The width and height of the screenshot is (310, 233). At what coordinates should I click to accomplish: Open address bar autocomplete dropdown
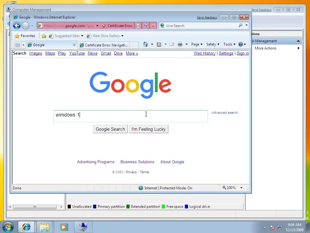click(x=97, y=26)
